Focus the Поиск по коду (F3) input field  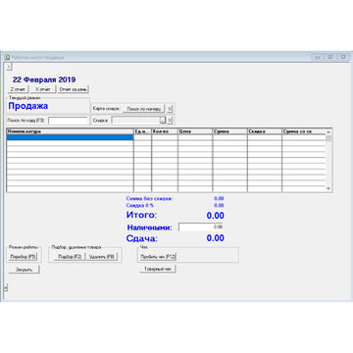[69, 121]
